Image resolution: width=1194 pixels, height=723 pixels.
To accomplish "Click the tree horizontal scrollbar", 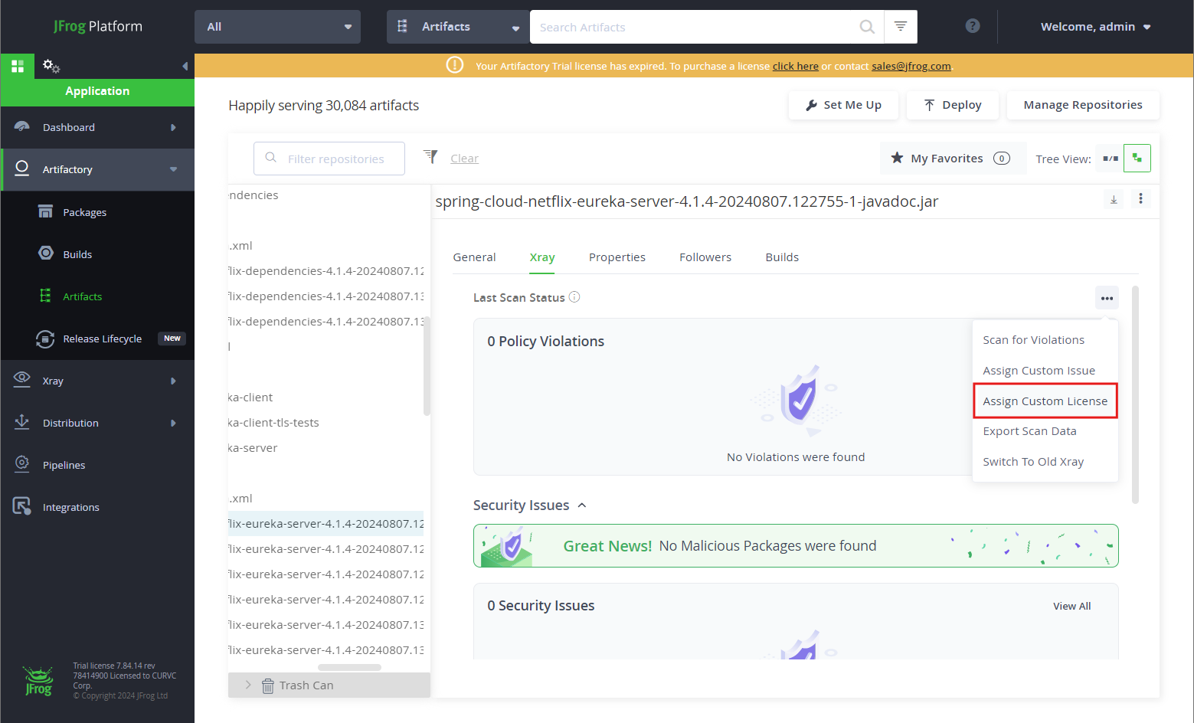I will point(349,667).
